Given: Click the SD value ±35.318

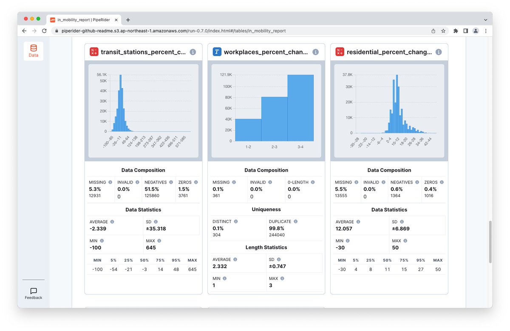Looking at the screenshot, I should (156, 229).
